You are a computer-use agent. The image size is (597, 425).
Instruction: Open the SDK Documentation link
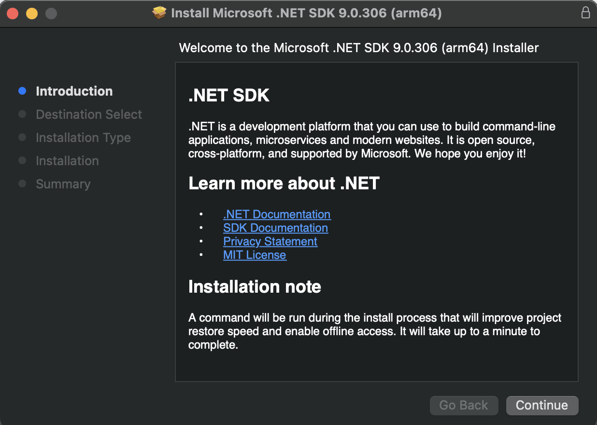click(x=275, y=227)
